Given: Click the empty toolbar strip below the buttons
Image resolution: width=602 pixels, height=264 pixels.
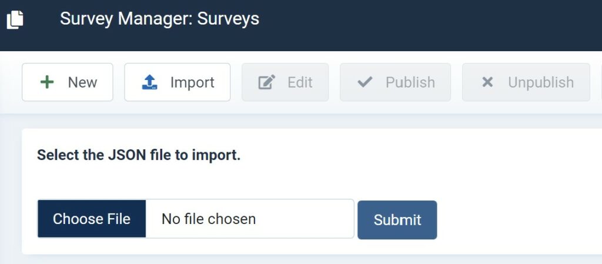Looking at the screenshot, I should pyautogui.click(x=307, y=108).
